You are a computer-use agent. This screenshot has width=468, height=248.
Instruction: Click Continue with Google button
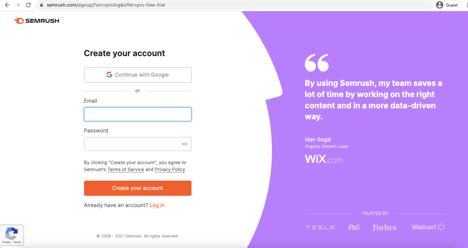coord(138,75)
